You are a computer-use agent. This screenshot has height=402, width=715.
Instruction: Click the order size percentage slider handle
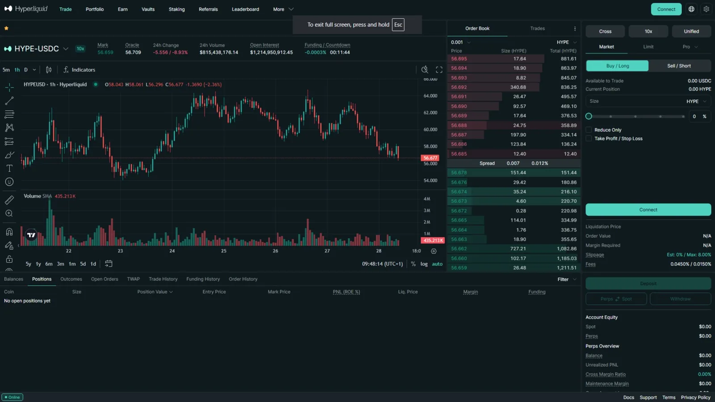[589, 116]
